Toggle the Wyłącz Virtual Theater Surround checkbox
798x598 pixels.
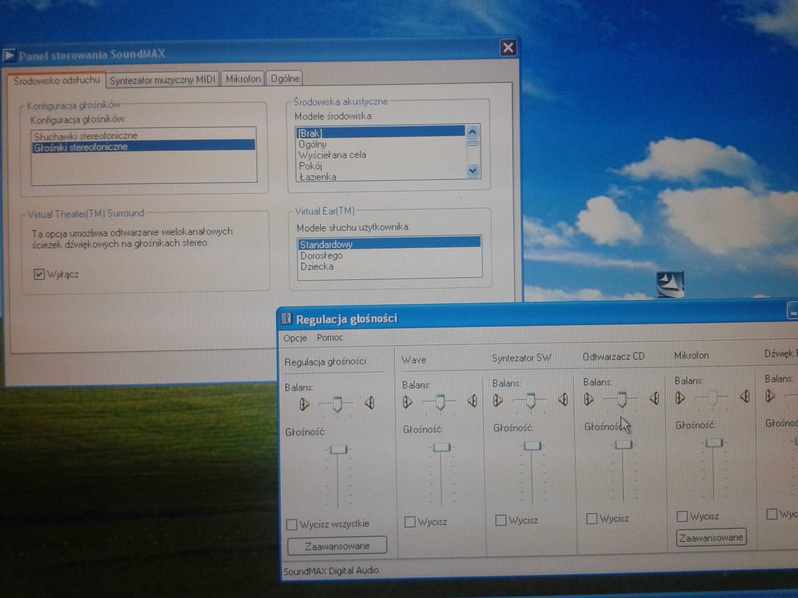click(39, 274)
